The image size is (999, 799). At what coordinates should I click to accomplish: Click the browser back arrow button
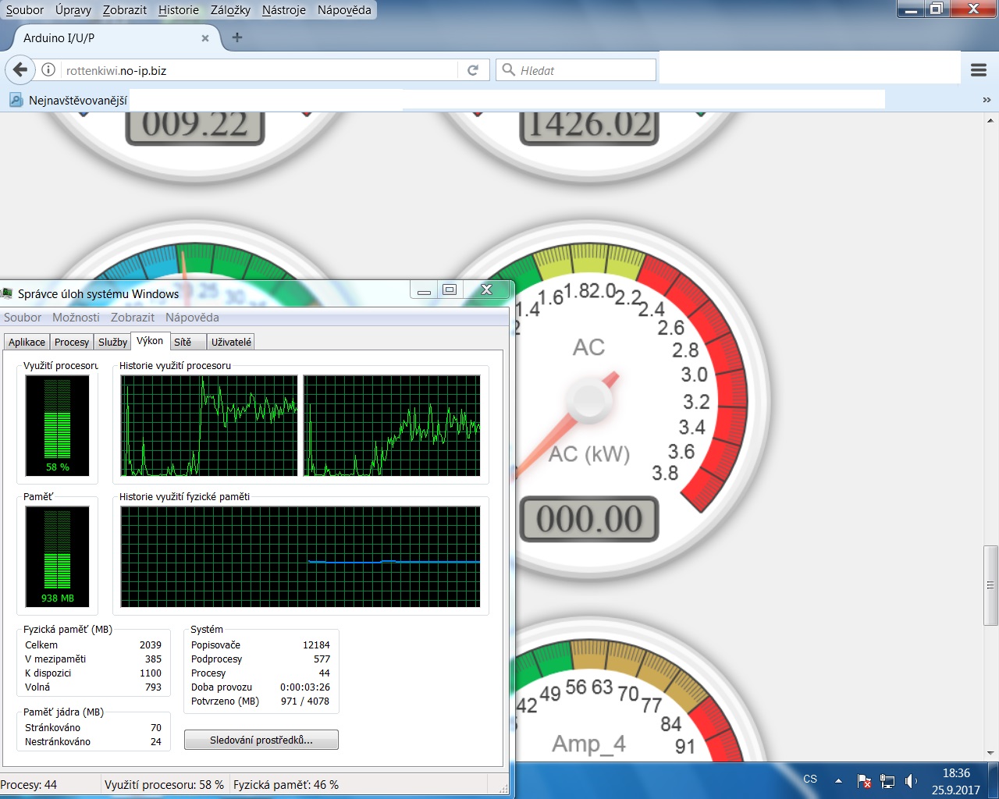20,70
